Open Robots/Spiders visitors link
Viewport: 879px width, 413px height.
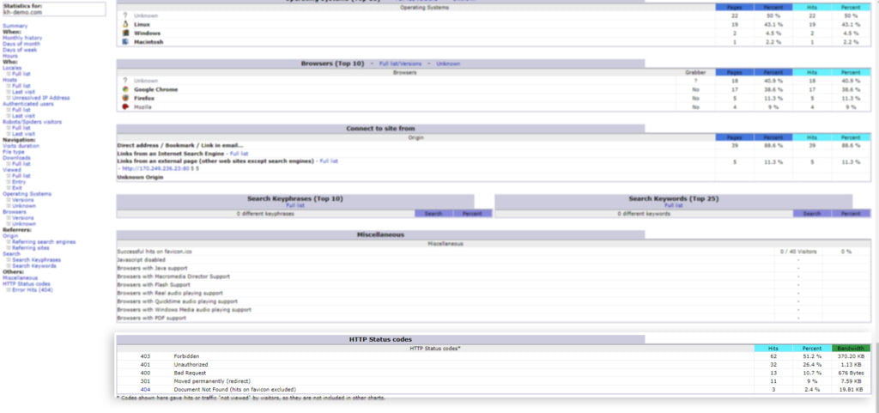coord(32,122)
